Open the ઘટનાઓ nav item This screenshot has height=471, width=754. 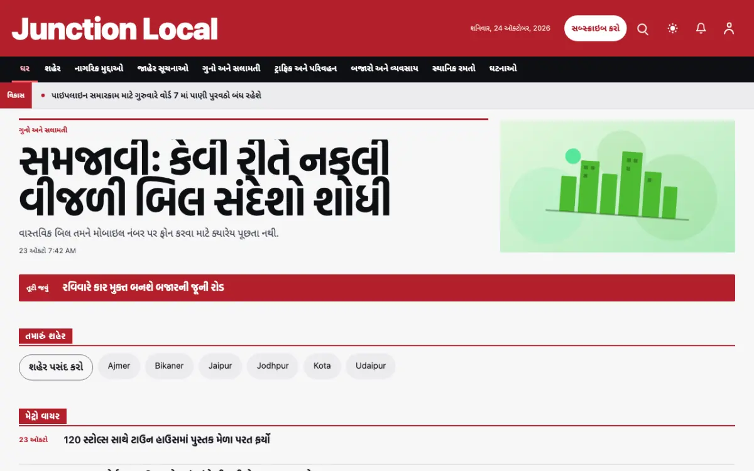click(503, 68)
